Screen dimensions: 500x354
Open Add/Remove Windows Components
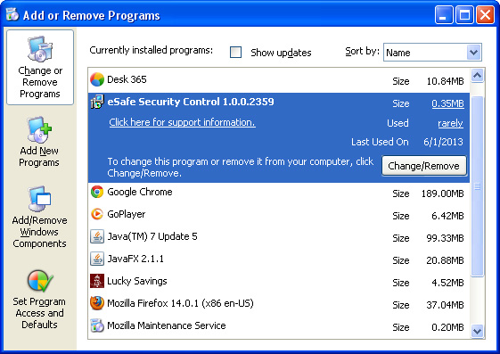click(x=39, y=217)
